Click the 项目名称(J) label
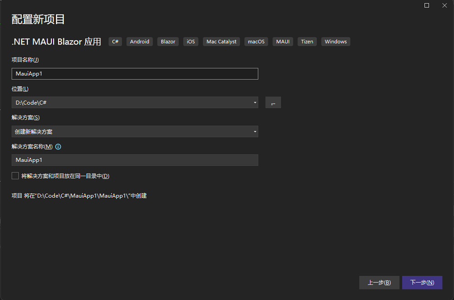 coord(25,60)
